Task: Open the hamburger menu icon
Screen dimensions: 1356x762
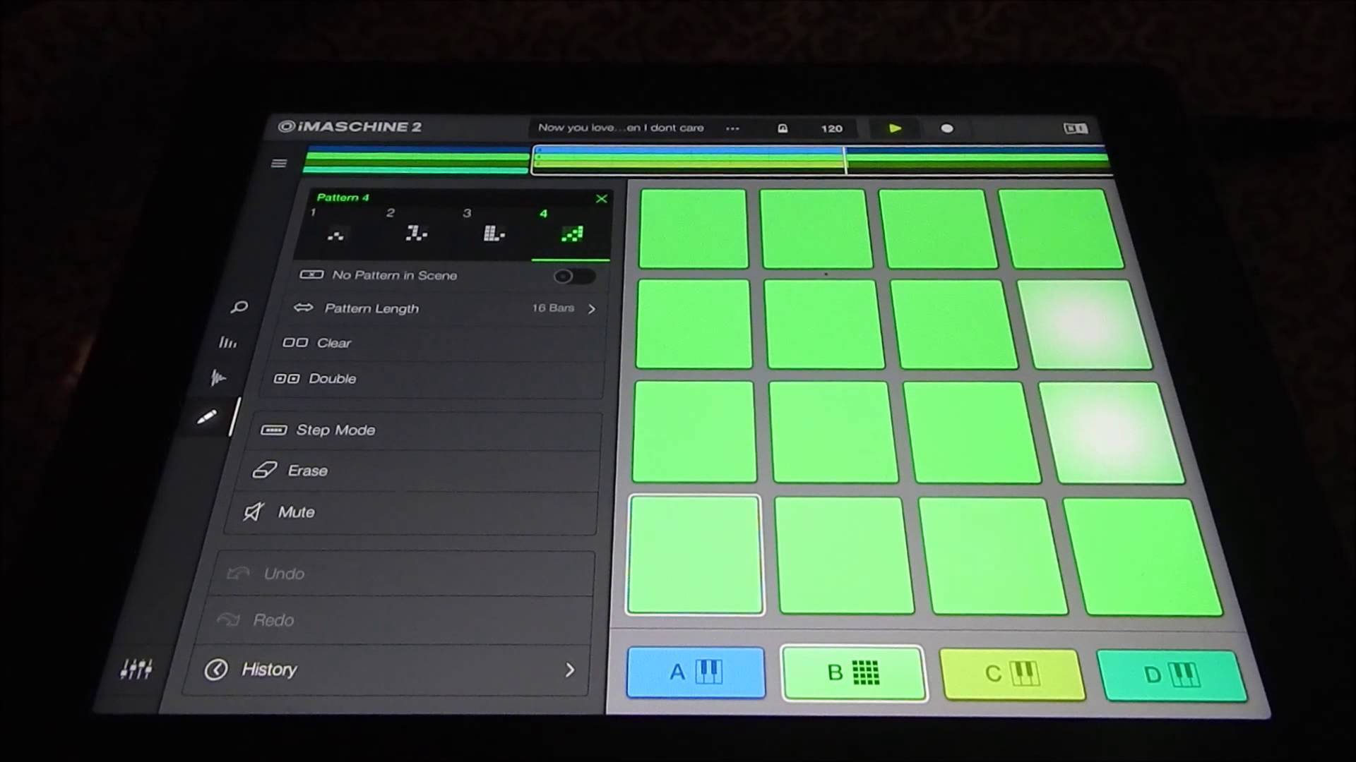Action: [279, 164]
